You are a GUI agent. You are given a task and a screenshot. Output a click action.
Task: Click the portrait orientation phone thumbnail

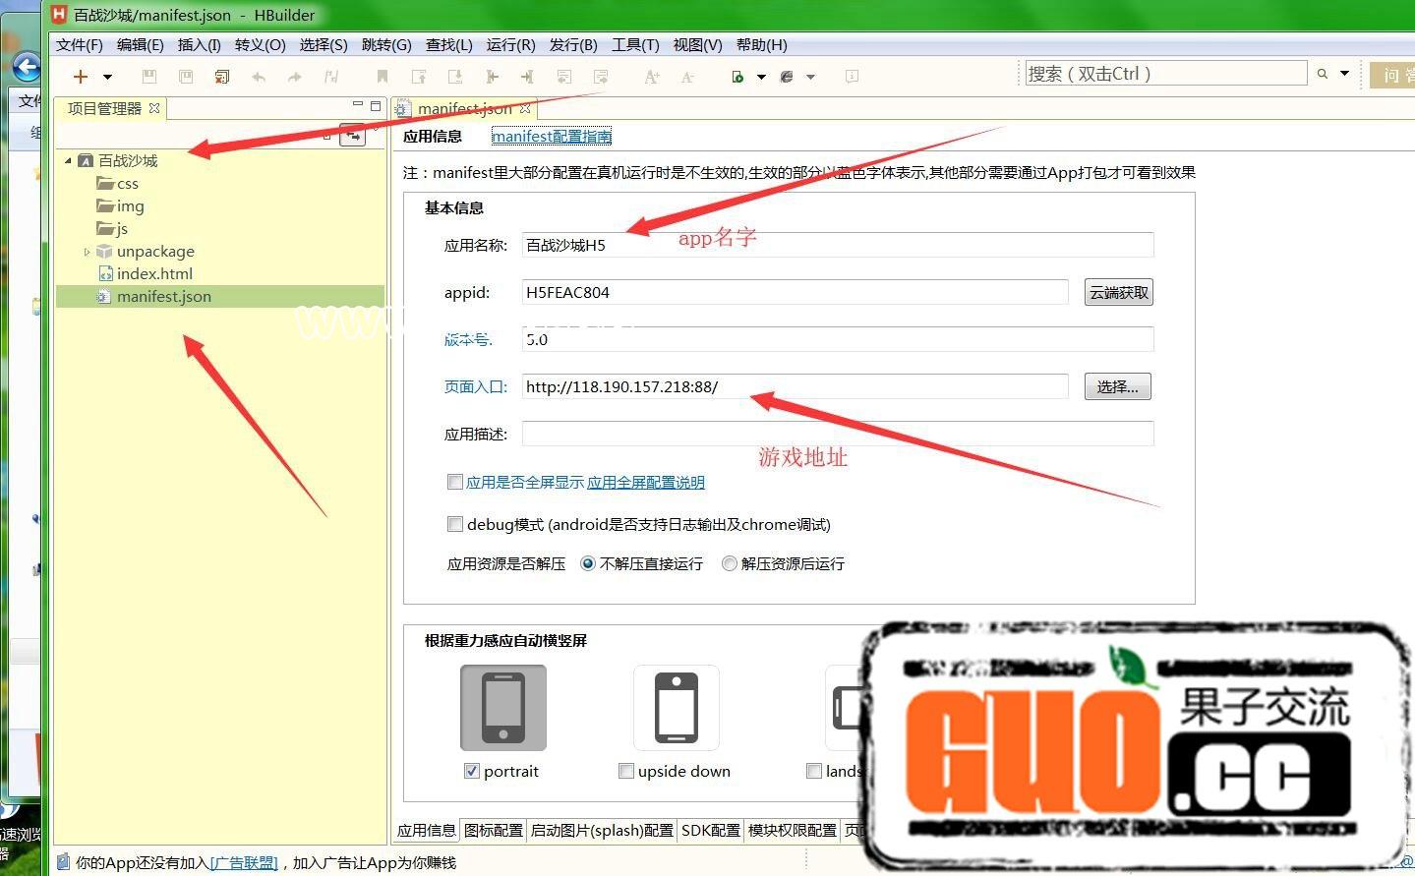pyautogui.click(x=503, y=708)
